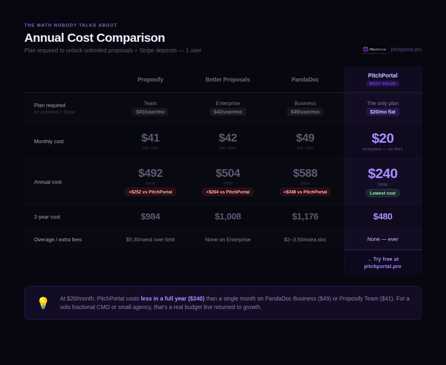Click the Annual Cost Comparison heading
The width and height of the screenshot is (446, 365).
tap(94, 38)
